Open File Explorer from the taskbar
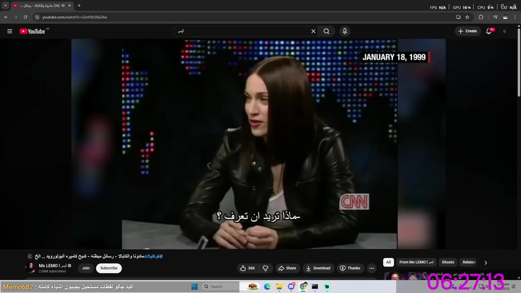This screenshot has width=521, height=293. coord(279,286)
